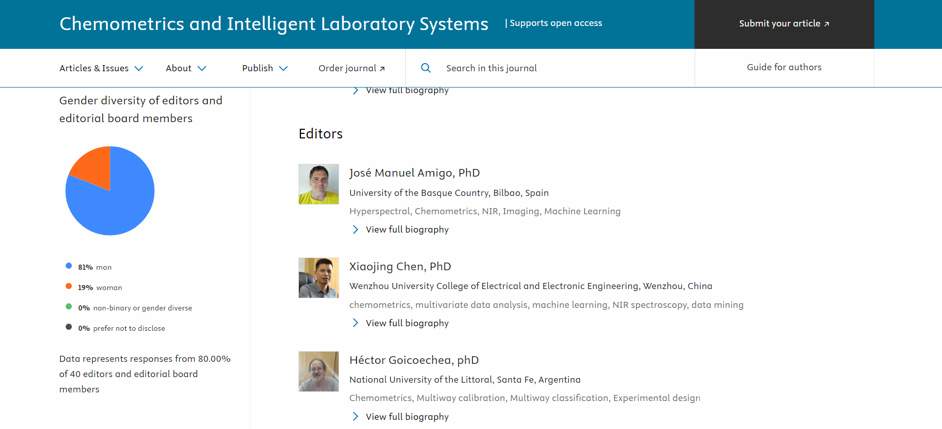942x429 pixels.
Task: Click the journal title in the header
Action: pos(274,24)
